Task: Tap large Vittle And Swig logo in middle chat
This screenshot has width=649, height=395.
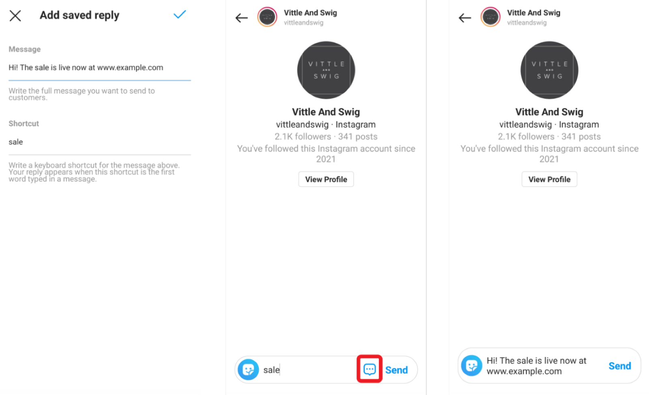Action: [x=326, y=70]
